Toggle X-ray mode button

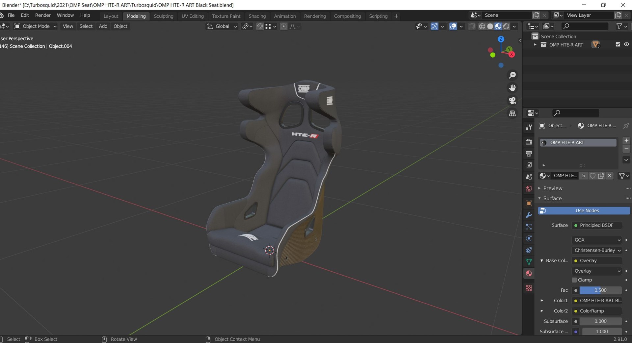[x=472, y=26]
